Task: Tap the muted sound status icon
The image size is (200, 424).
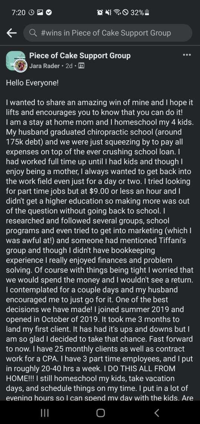Action: click(x=109, y=12)
